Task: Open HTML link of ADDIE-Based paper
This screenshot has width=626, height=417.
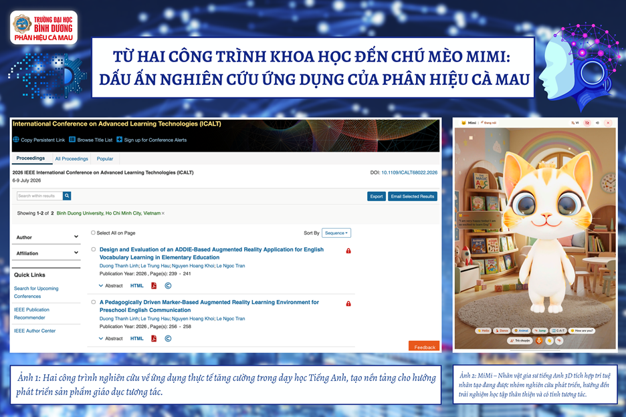Action: pyautogui.click(x=137, y=286)
